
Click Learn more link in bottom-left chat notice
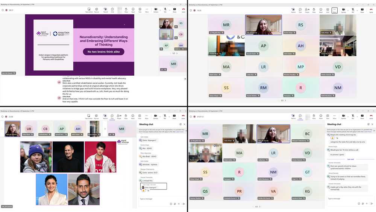pos(180,132)
